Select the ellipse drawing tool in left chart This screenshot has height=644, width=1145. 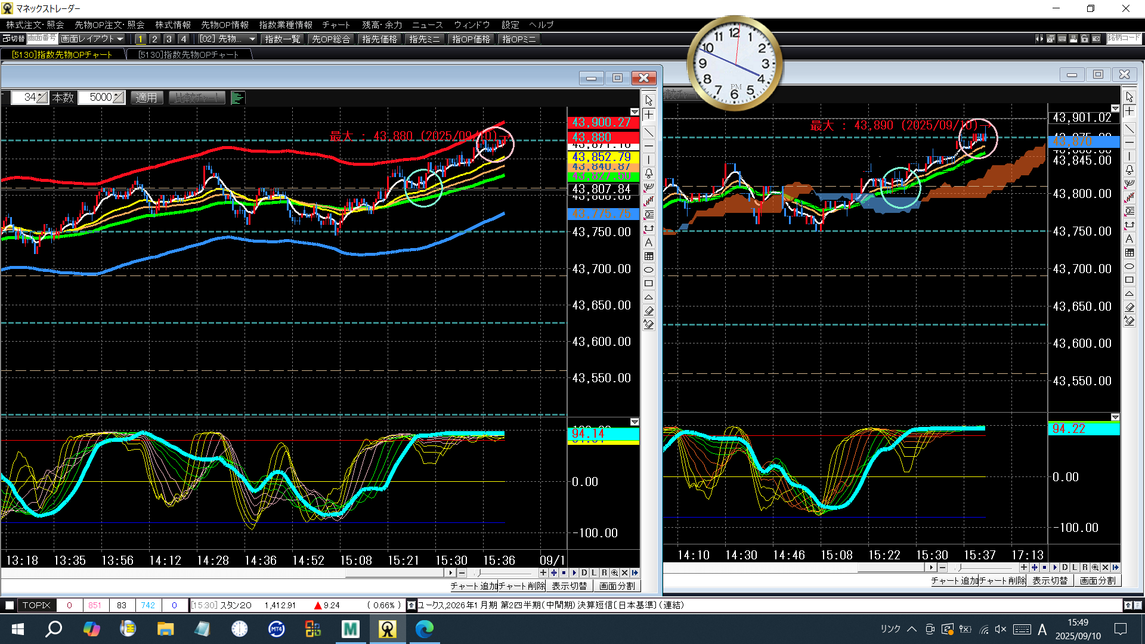[649, 270]
